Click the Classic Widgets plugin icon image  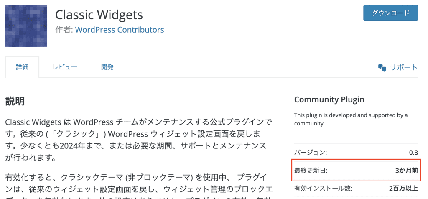coord(26,26)
